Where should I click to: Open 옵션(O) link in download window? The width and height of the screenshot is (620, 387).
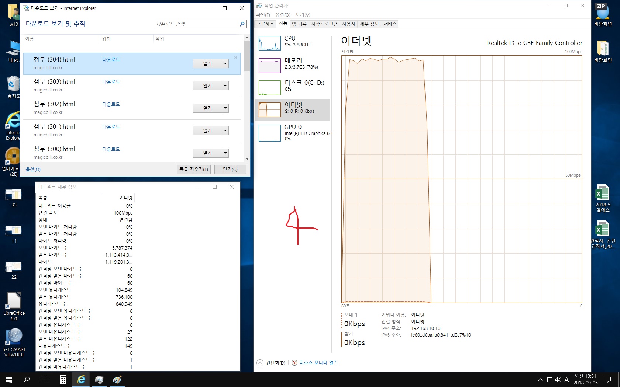pyautogui.click(x=33, y=169)
